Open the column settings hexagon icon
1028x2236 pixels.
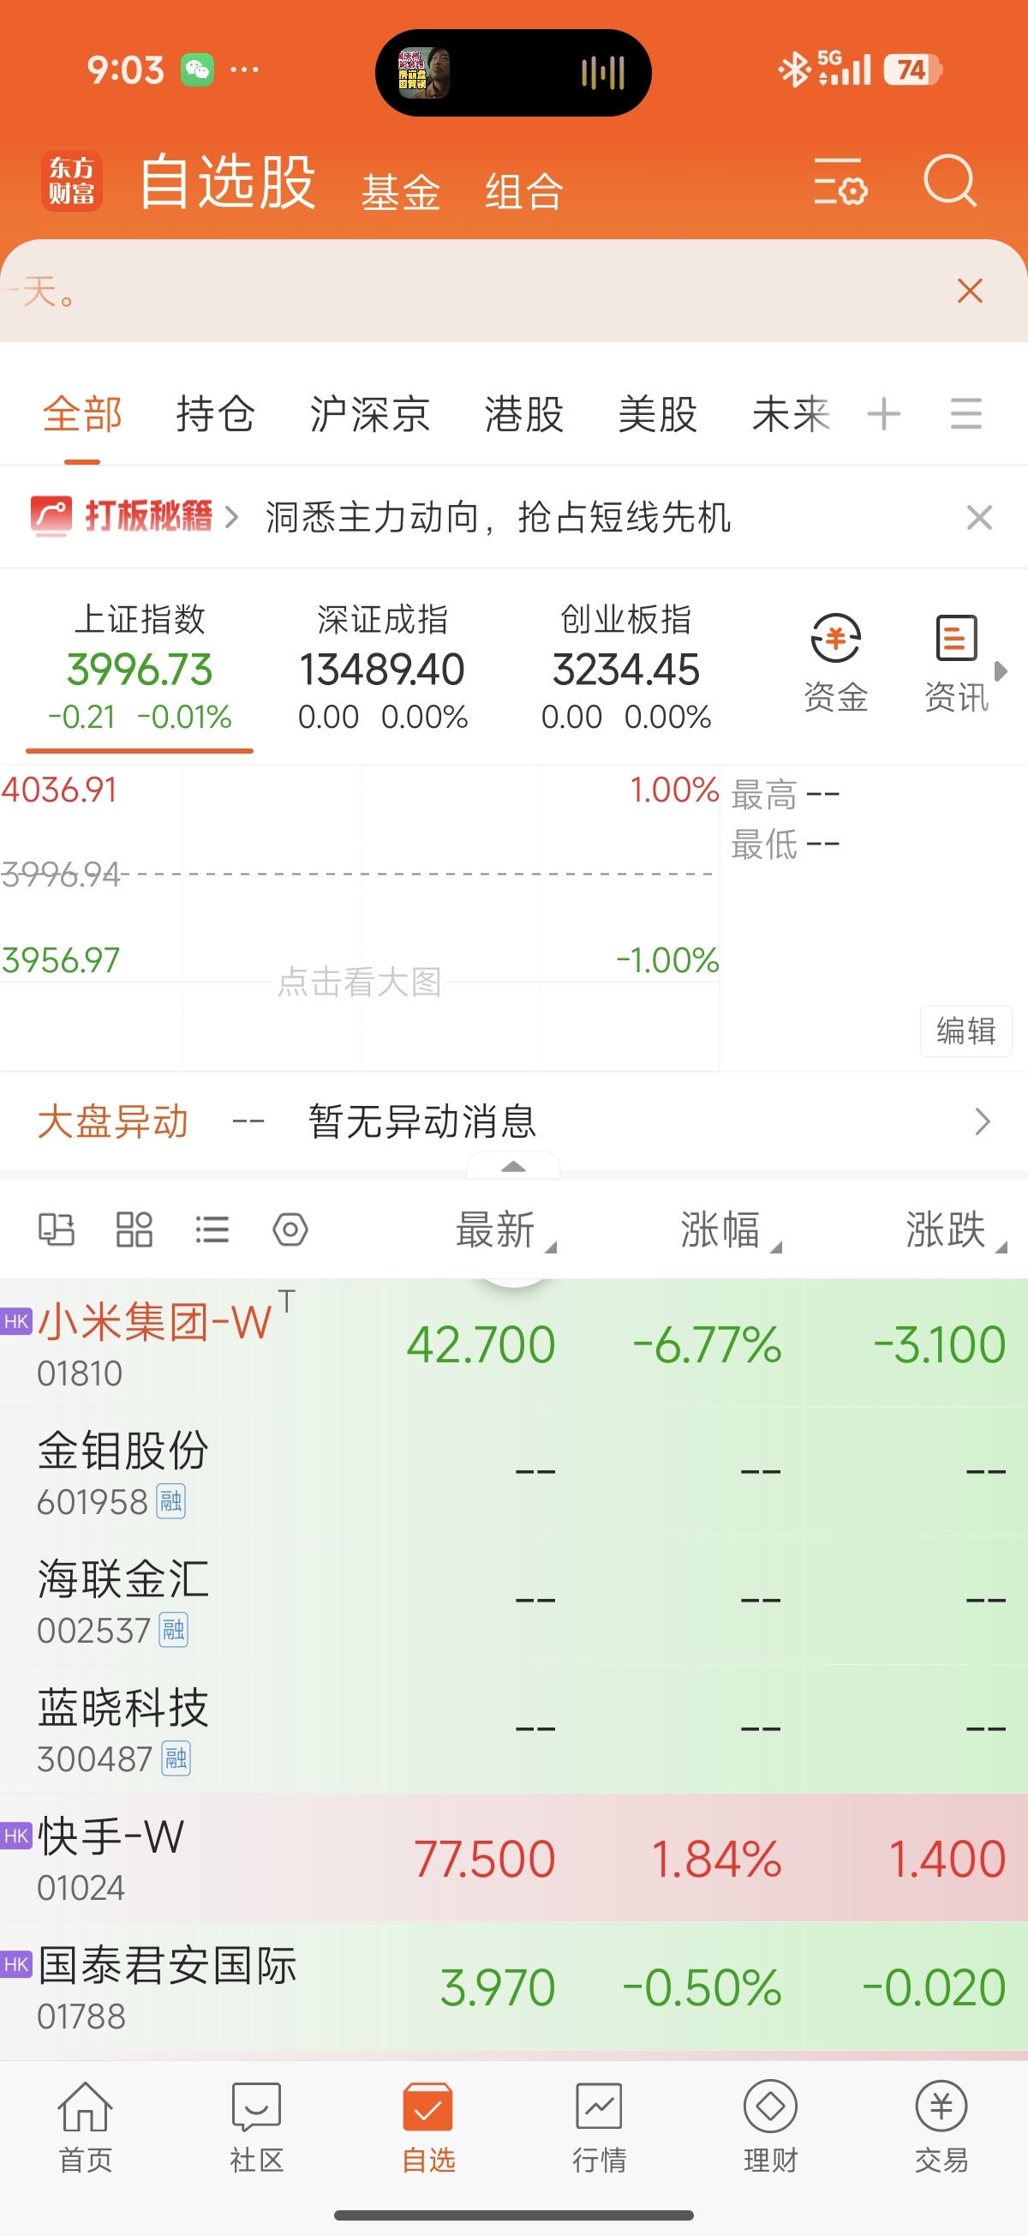click(290, 1229)
